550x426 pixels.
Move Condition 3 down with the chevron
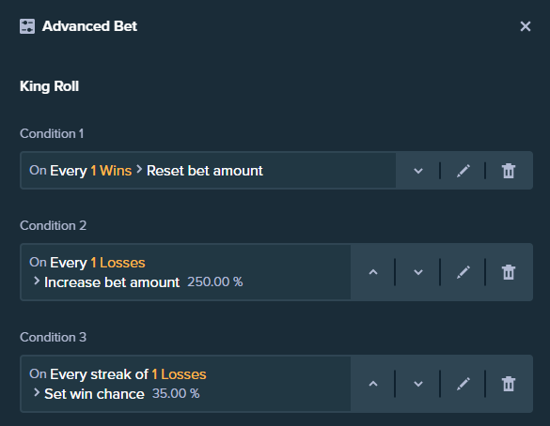click(417, 384)
